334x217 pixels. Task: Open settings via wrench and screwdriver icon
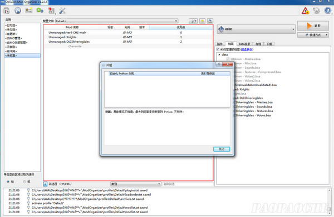(x=62, y=11)
